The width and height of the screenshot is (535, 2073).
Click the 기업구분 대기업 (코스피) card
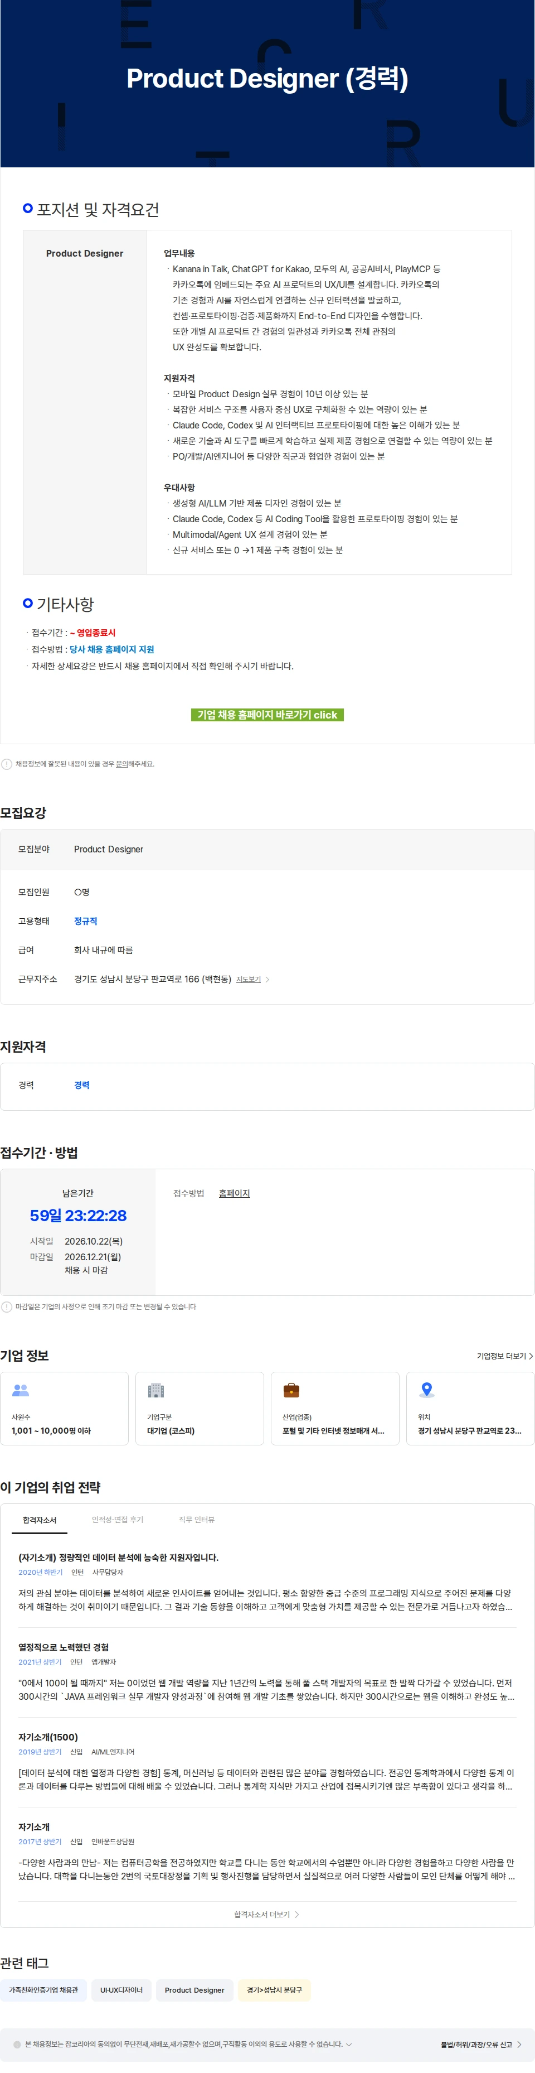coord(200,1407)
